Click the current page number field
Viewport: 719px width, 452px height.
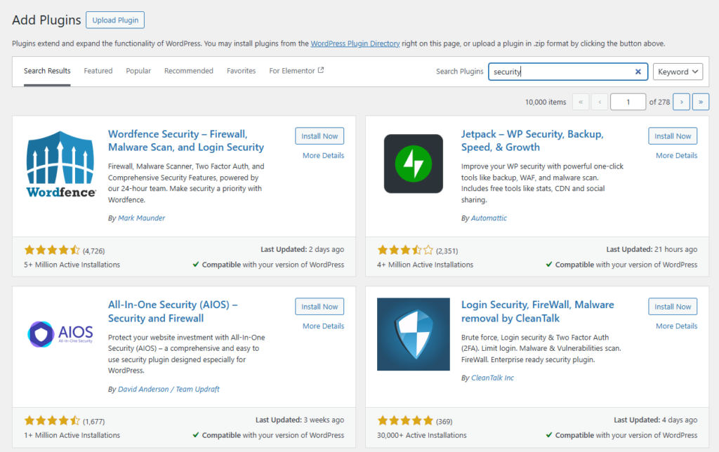pyautogui.click(x=627, y=102)
